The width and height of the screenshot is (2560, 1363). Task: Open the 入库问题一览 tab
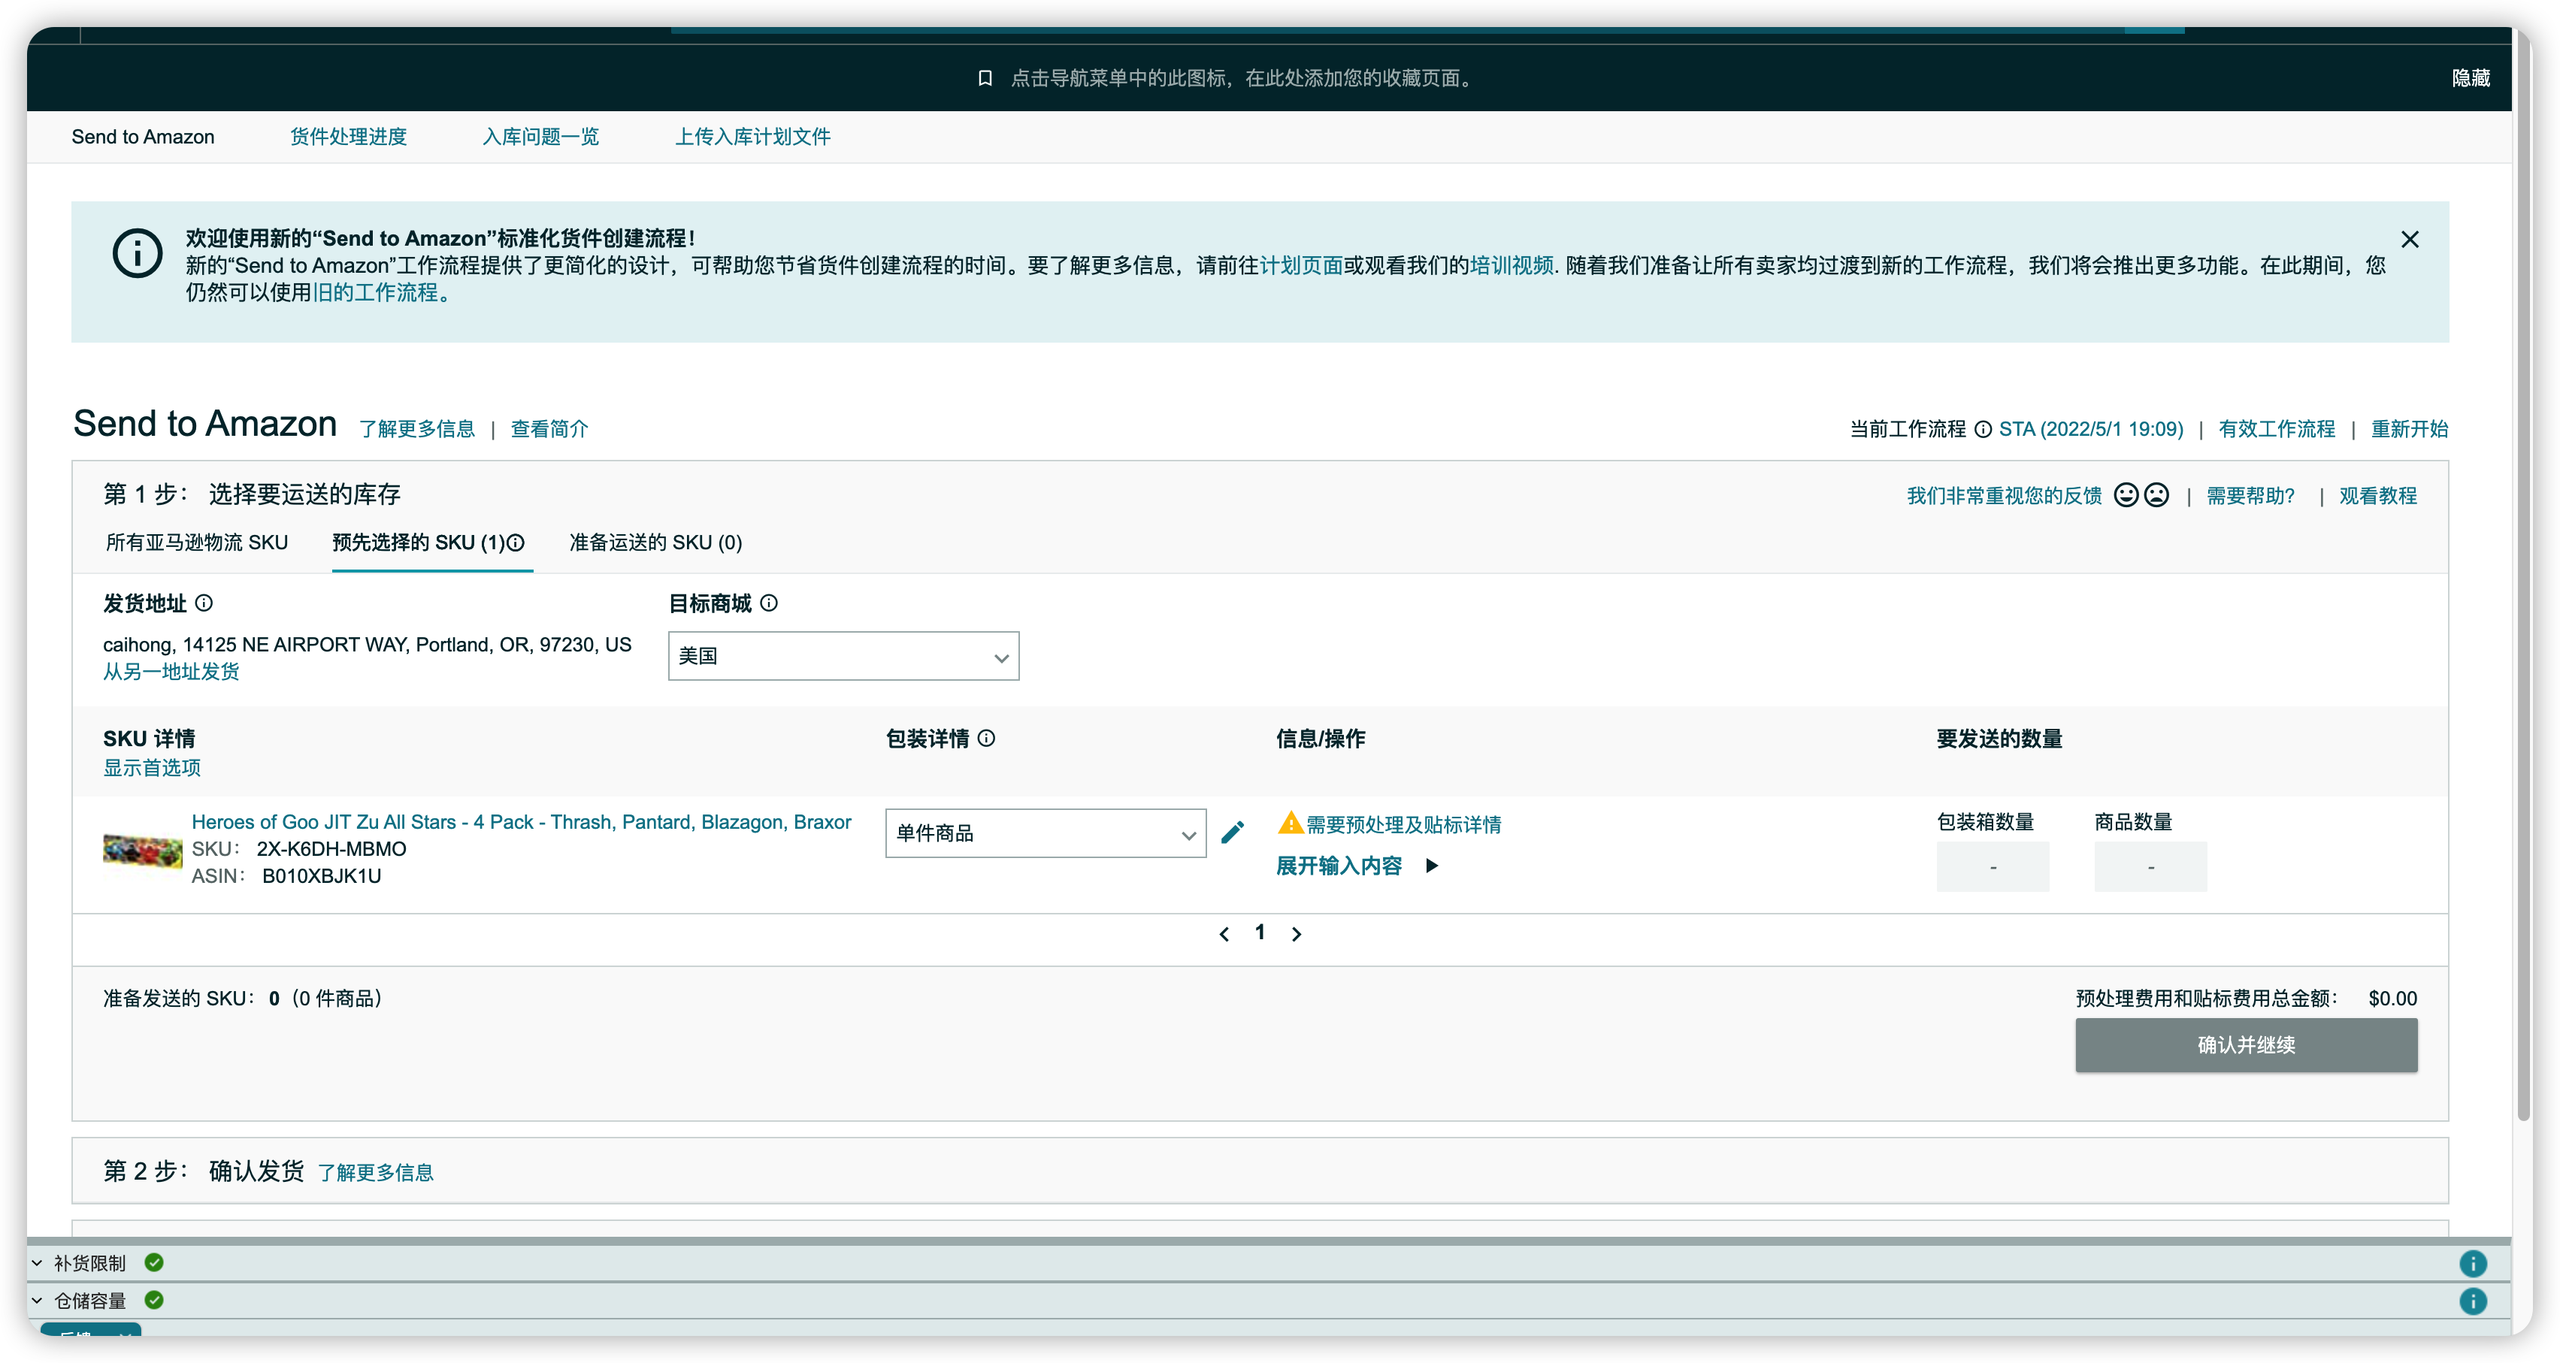point(540,137)
